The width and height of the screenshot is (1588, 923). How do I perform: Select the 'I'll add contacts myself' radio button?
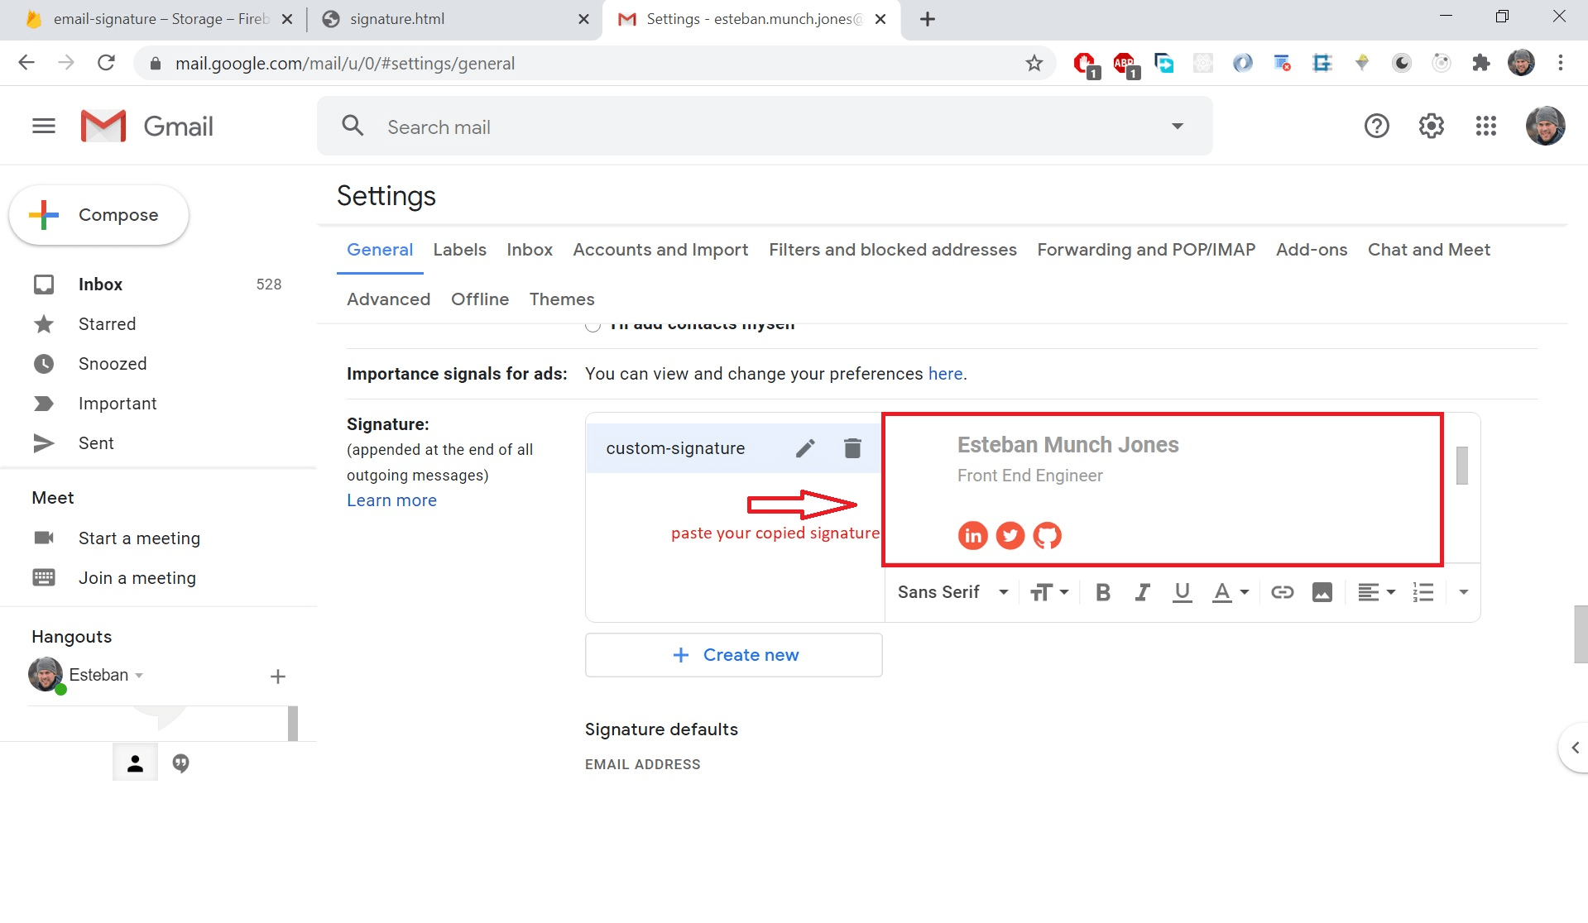pos(593,324)
